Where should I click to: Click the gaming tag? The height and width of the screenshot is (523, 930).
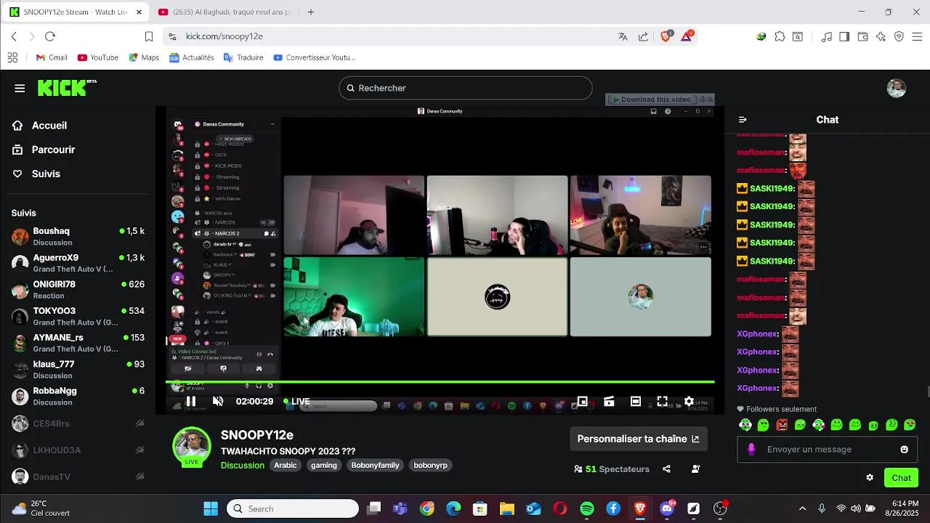click(x=324, y=465)
